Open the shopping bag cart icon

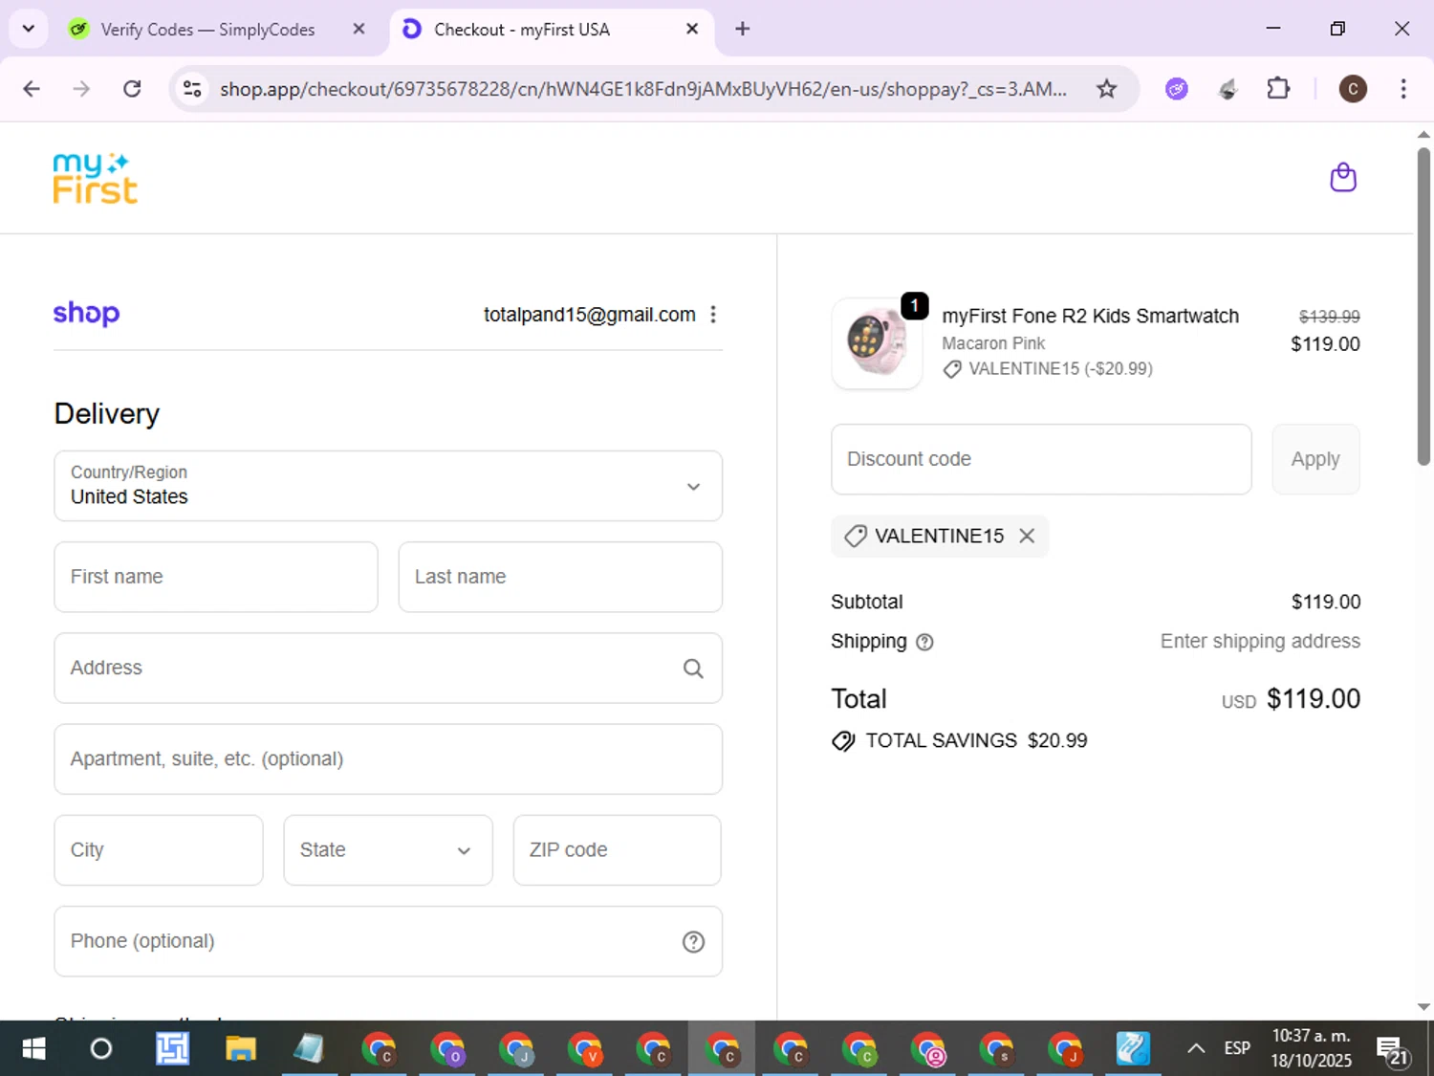(1343, 178)
